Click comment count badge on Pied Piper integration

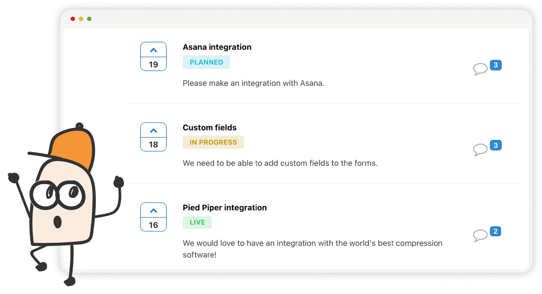point(495,231)
